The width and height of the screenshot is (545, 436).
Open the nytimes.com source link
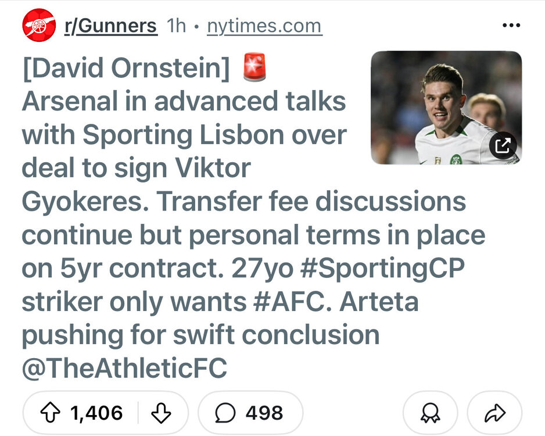(264, 26)
